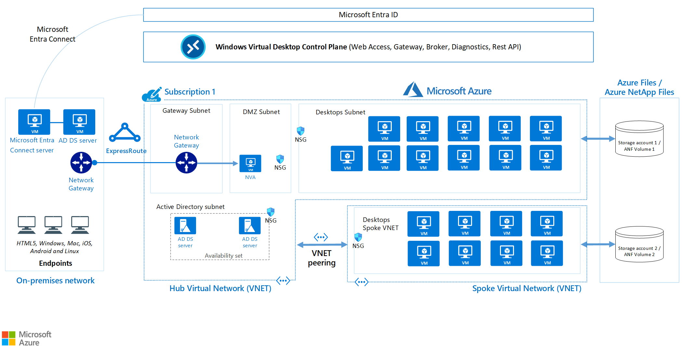Select the Microsoft Entra Connect server VM icon

tap(34, 122)
